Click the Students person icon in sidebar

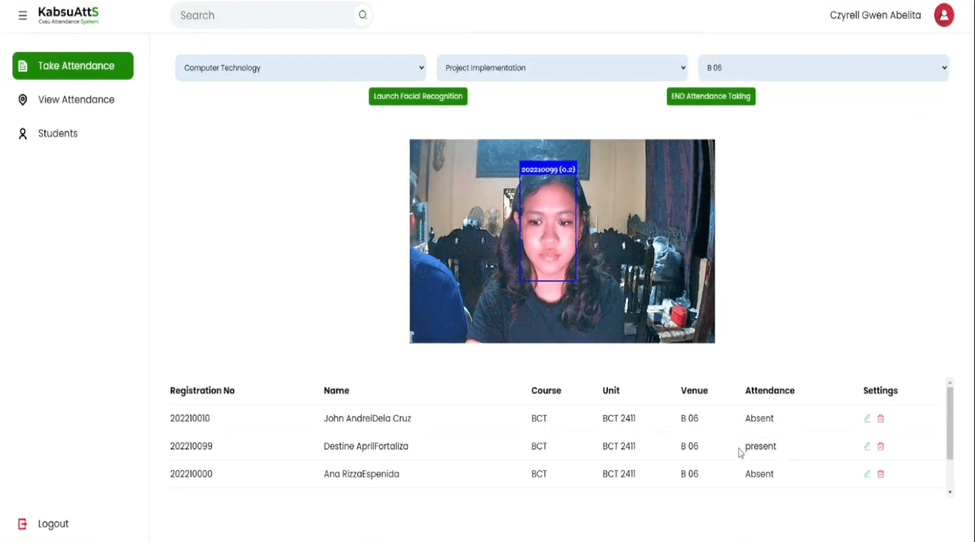click(x=22, y=133)
